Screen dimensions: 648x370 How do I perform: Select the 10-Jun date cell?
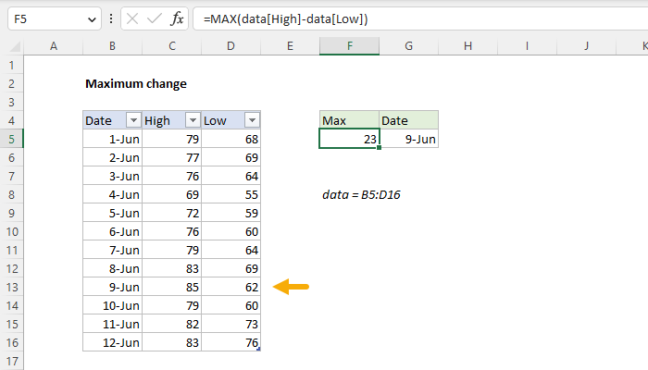[112, 305]
